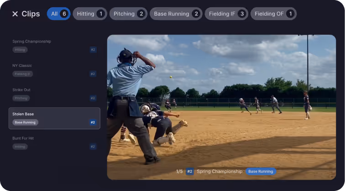Close the Clips panel with the X icon
345x191 pixels.
pyautogui.click(x=15, y=14)
